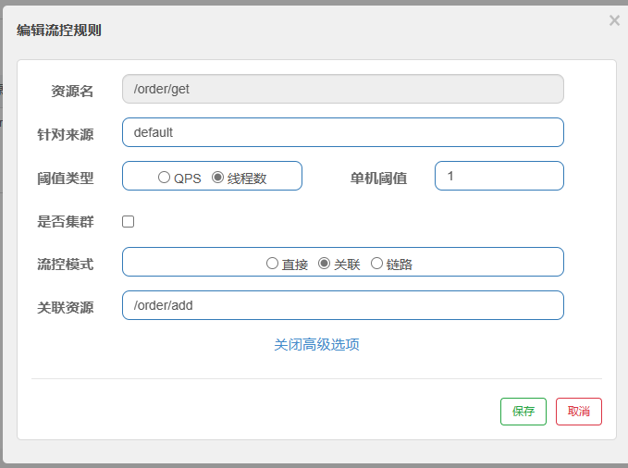Click the disabled 资源名 field showing /order/get

(343, 89)
